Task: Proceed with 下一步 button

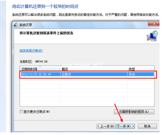Action: click(126, 126)
